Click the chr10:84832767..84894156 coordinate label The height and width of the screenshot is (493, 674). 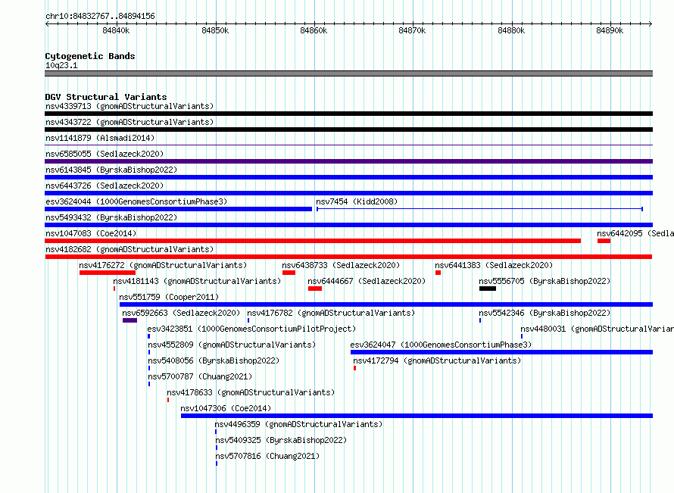pyautogui.click(x=100, y=17)
